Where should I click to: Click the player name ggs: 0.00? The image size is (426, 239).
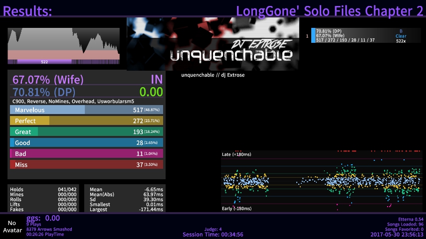point(43,218)
